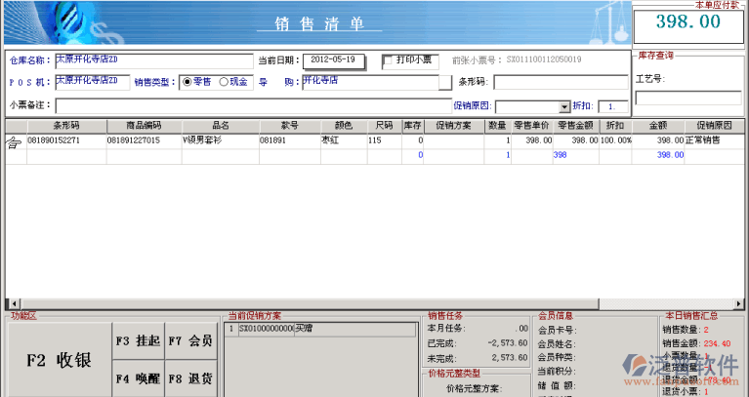Click the 条形码 column header
This screenshot has height=397, width=749.
pos(66,126)
